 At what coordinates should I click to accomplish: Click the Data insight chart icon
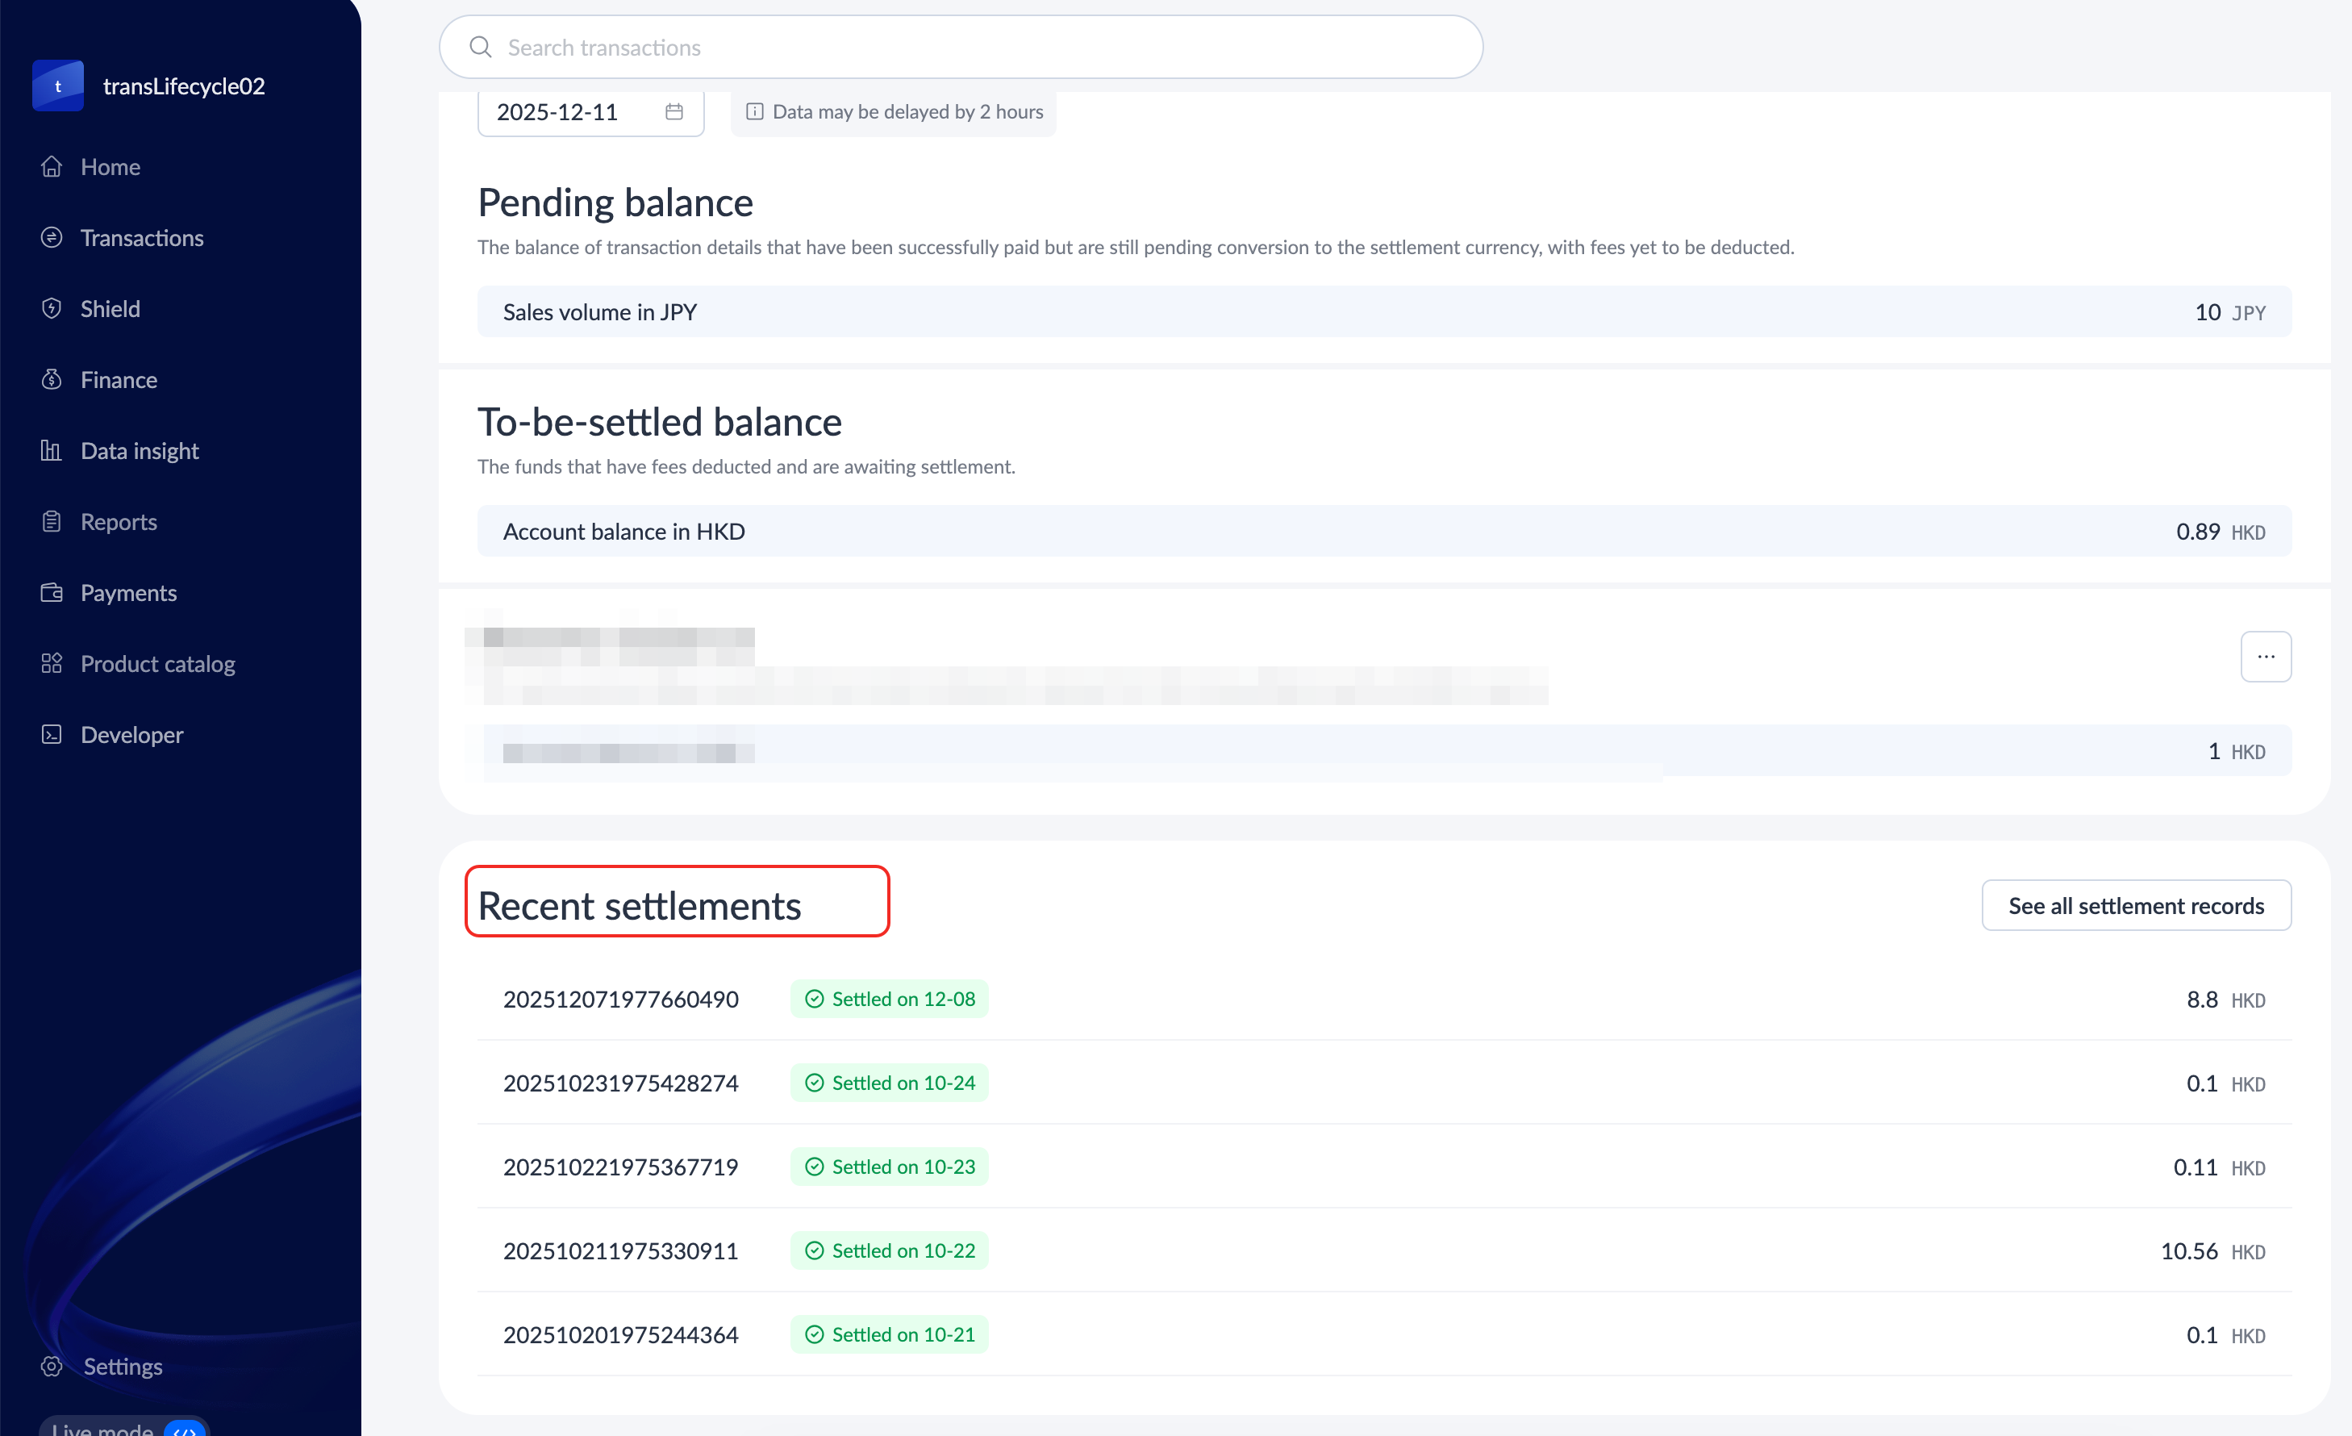52,451
